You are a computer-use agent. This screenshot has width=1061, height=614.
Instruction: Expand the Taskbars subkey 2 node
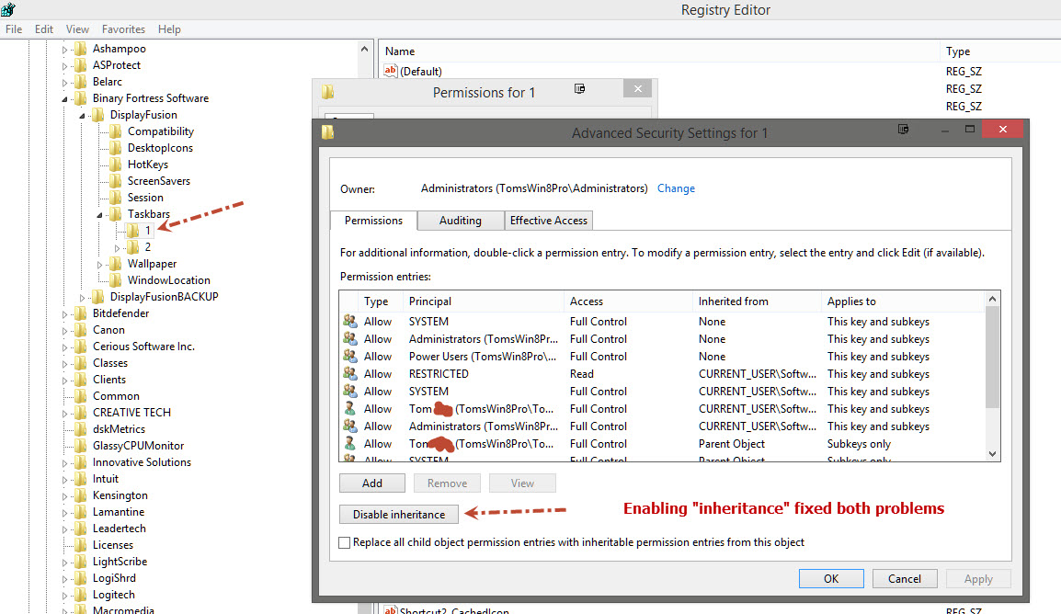(117, 247)
